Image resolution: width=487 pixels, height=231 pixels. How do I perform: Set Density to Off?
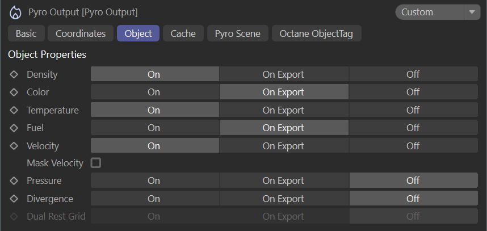(413, 74)
